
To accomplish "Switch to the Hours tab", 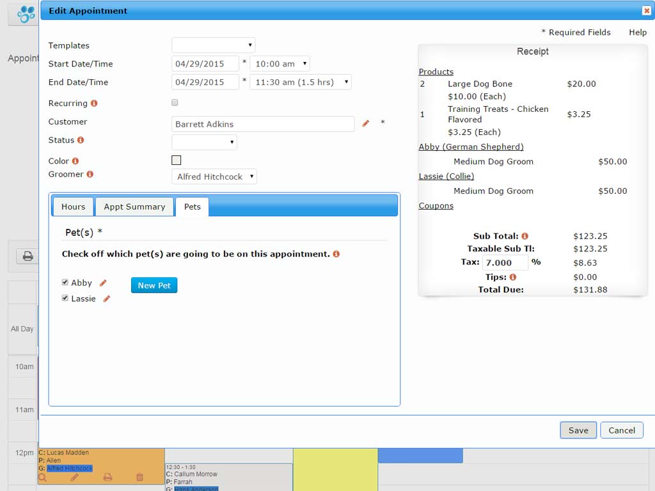I will click(x=73, y=207).
